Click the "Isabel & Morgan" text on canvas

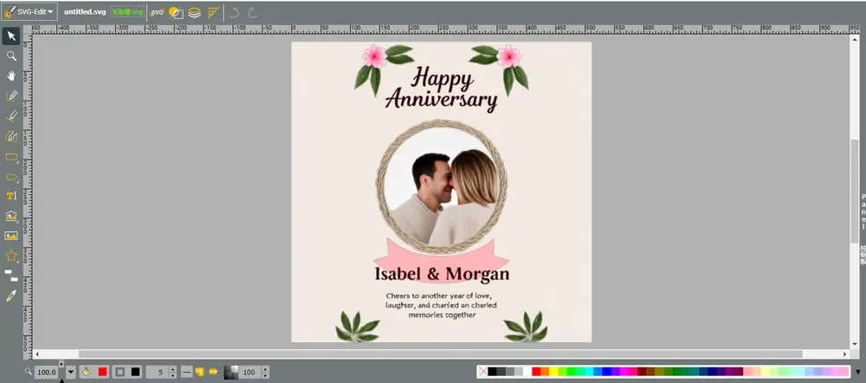[442, 274]
